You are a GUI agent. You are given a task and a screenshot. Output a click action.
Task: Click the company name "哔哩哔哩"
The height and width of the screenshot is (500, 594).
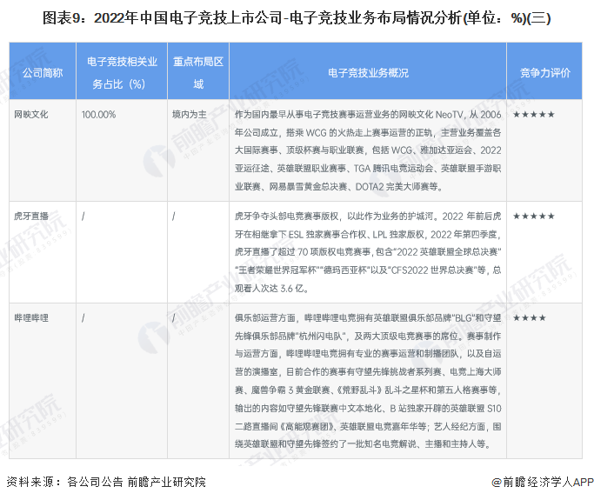[x=31, y=318]
